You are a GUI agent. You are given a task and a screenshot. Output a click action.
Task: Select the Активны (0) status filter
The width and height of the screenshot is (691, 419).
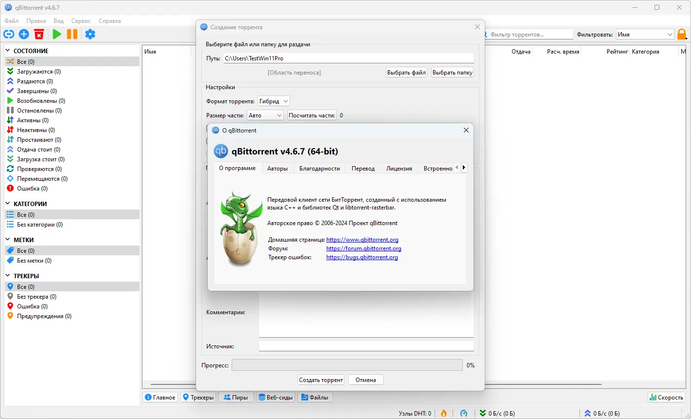(x=72, y=120)
